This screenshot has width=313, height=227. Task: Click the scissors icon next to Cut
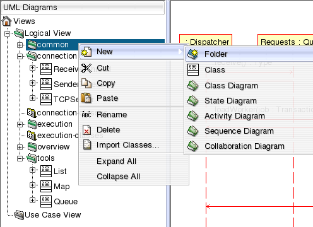tap(86, 68)
